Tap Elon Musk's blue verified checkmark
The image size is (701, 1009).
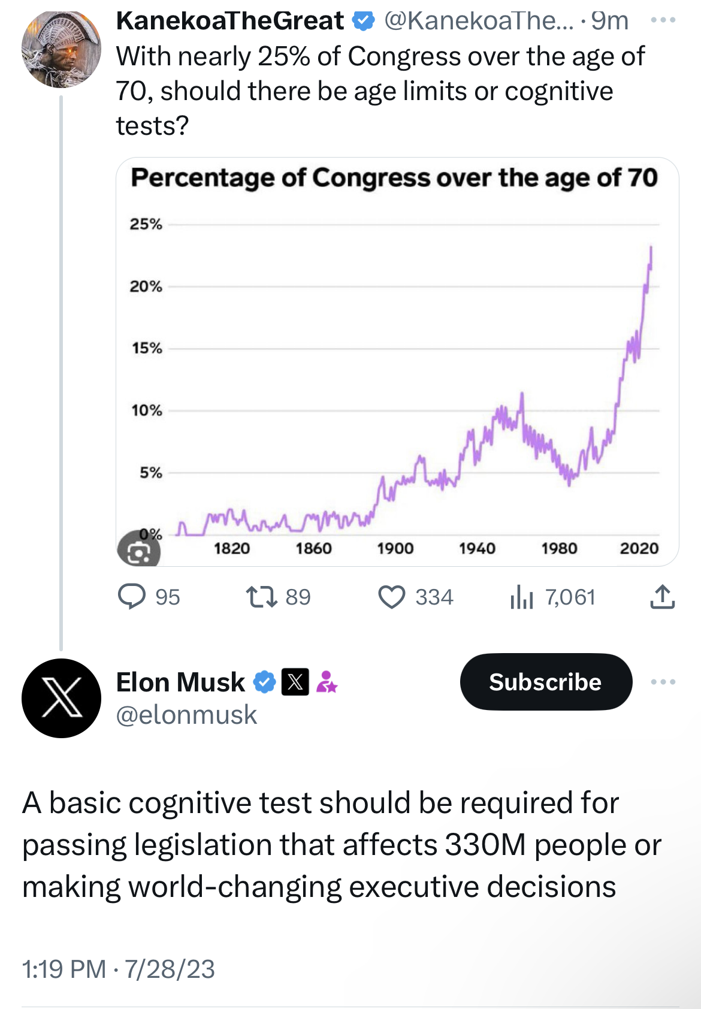tap(264, 682)
